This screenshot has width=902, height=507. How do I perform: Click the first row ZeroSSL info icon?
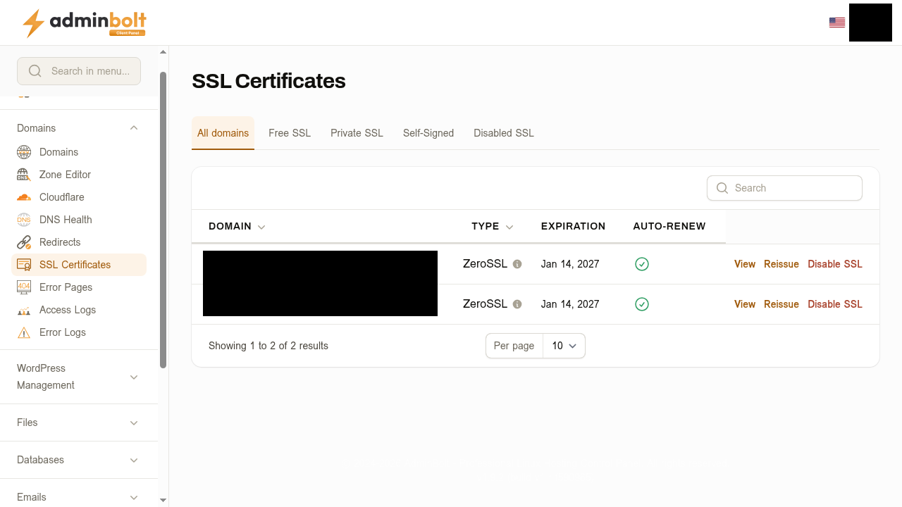point(517,264)
